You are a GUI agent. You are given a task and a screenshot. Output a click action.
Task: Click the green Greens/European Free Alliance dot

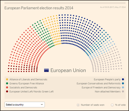pos(7,83)
